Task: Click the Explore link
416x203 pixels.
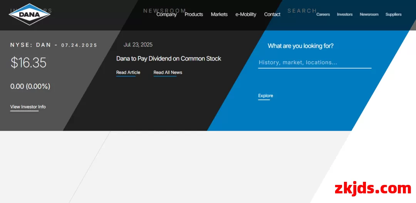Action: point(265,96)
